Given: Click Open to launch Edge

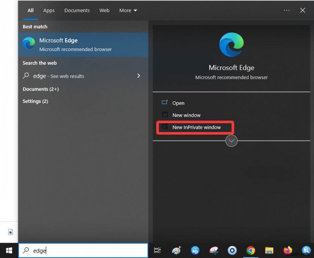Looking at the screenshot, I should pyautogui.click(x=178, y=103).
